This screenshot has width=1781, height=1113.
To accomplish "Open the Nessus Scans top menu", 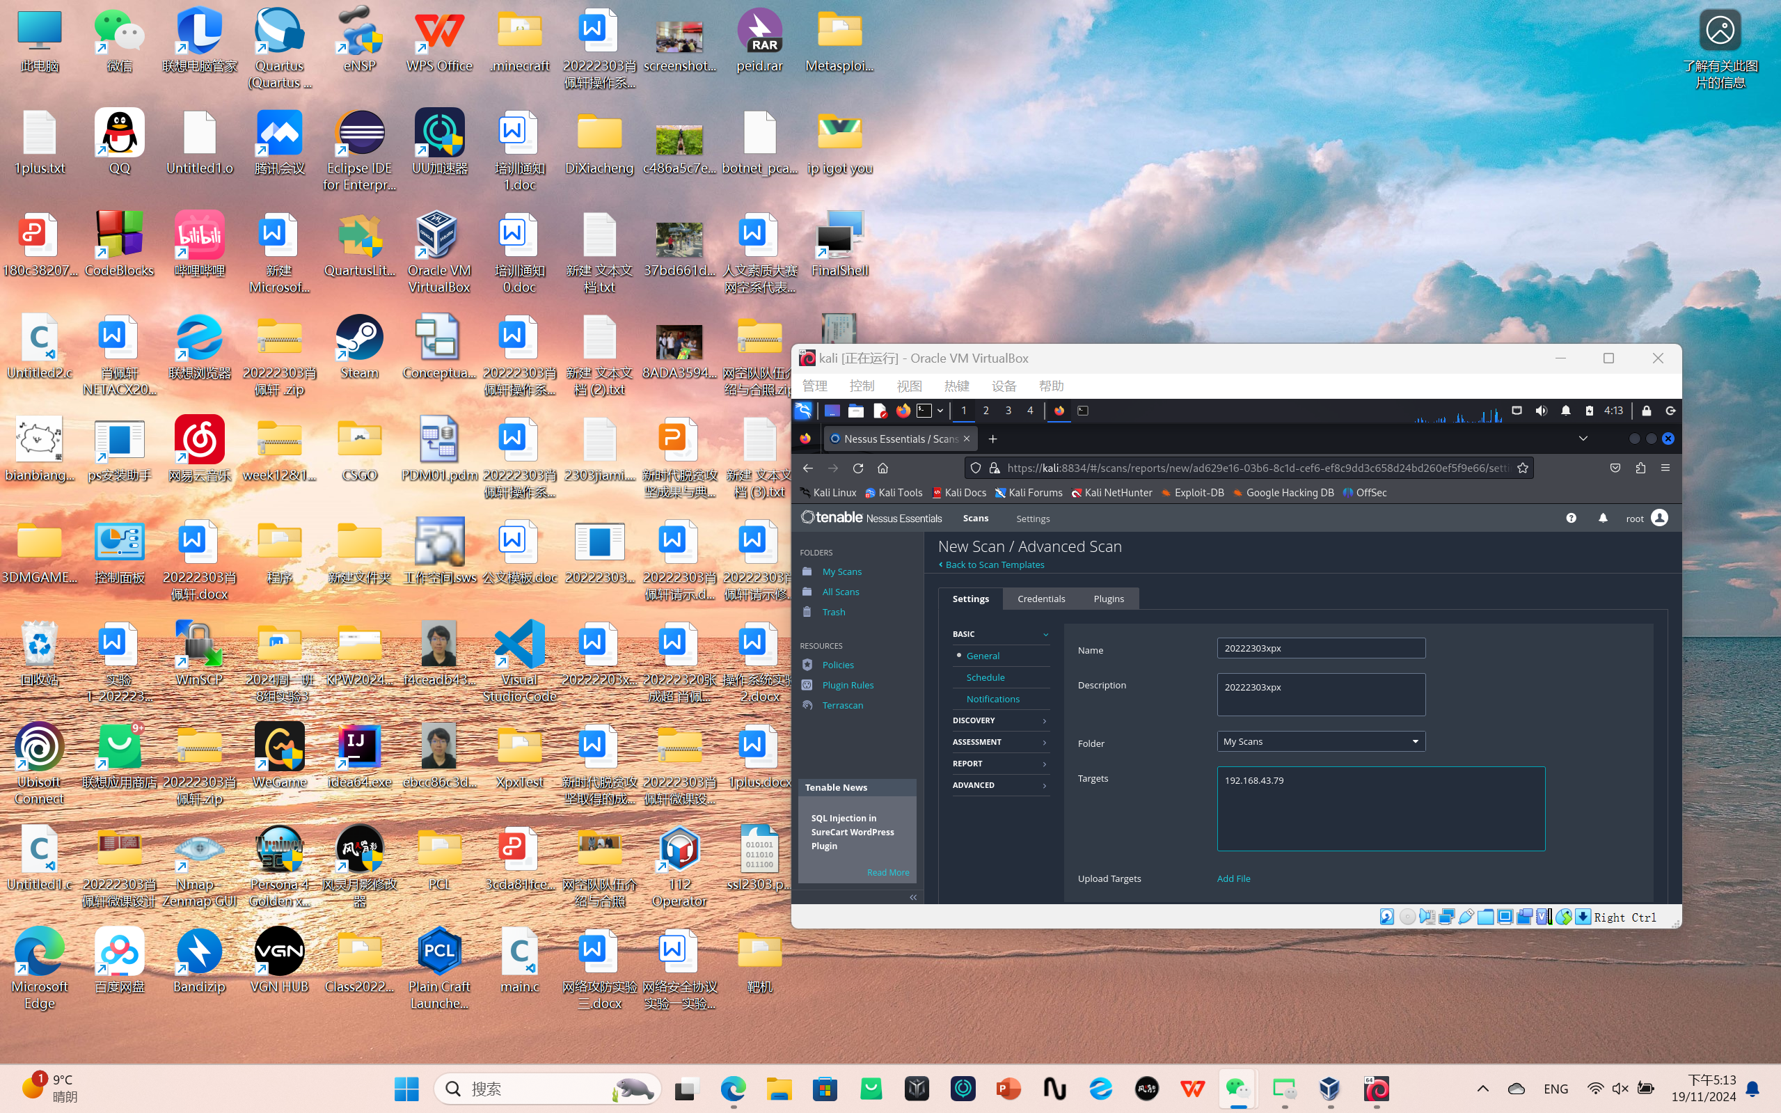I will (x=975, y=519).
